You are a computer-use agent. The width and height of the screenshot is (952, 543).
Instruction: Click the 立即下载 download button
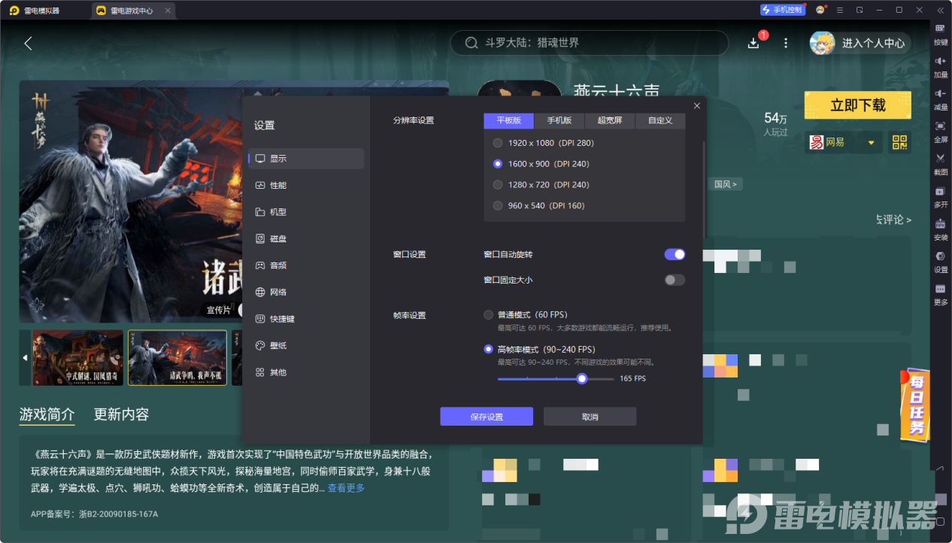click(x=858, y=105)
